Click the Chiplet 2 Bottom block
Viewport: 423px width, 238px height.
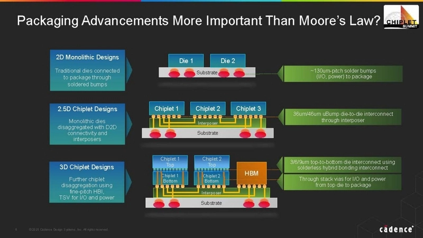[x=211, y=178]
